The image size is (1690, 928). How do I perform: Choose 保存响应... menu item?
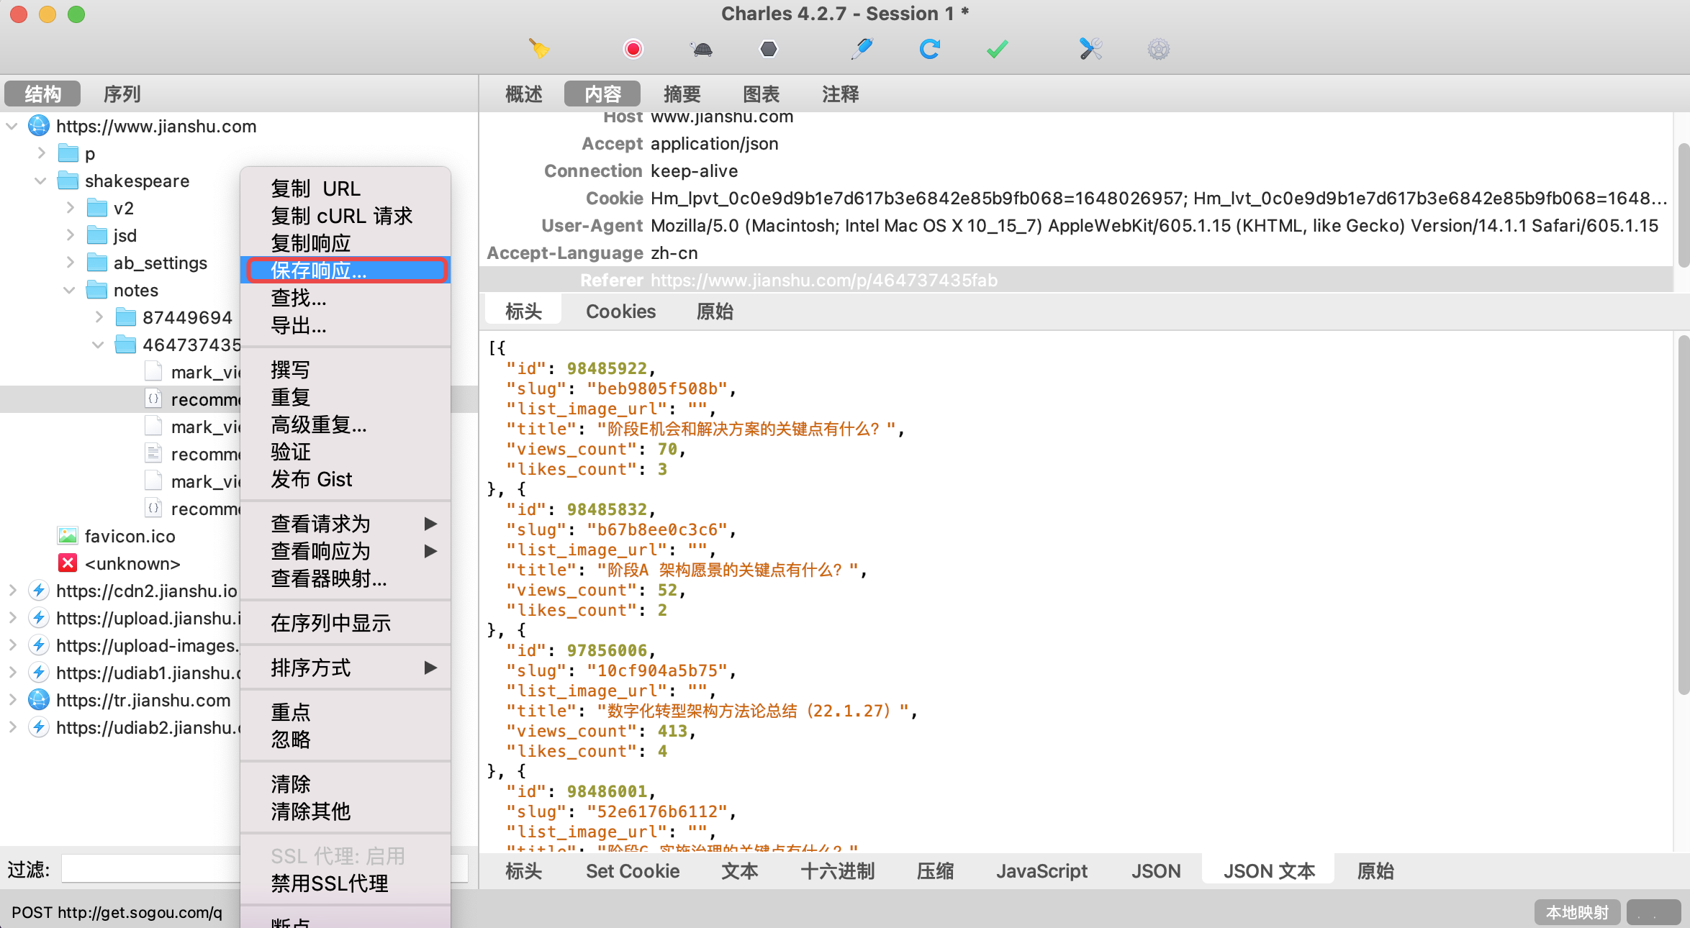coord(345,270)
